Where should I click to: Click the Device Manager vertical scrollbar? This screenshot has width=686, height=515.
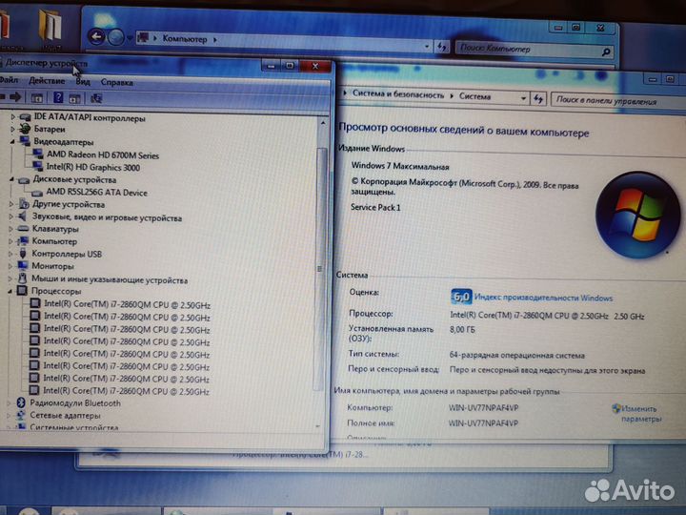[322, 286]
